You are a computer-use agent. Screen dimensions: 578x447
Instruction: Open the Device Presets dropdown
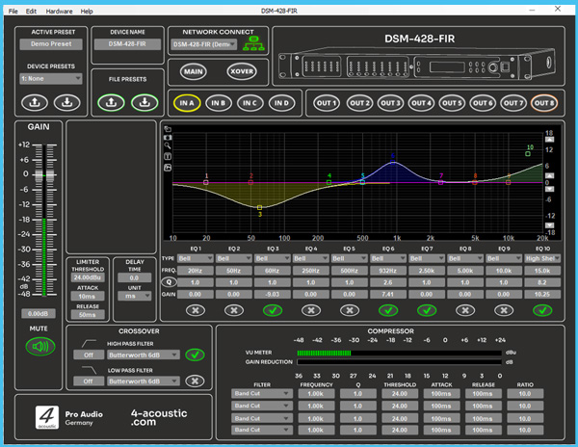51,78
